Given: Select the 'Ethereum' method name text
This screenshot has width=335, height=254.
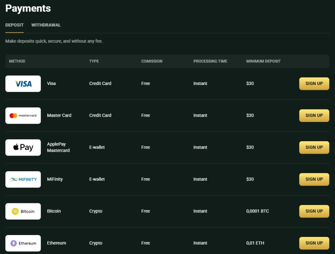Looking at the screenshot, I should point(56,243).
